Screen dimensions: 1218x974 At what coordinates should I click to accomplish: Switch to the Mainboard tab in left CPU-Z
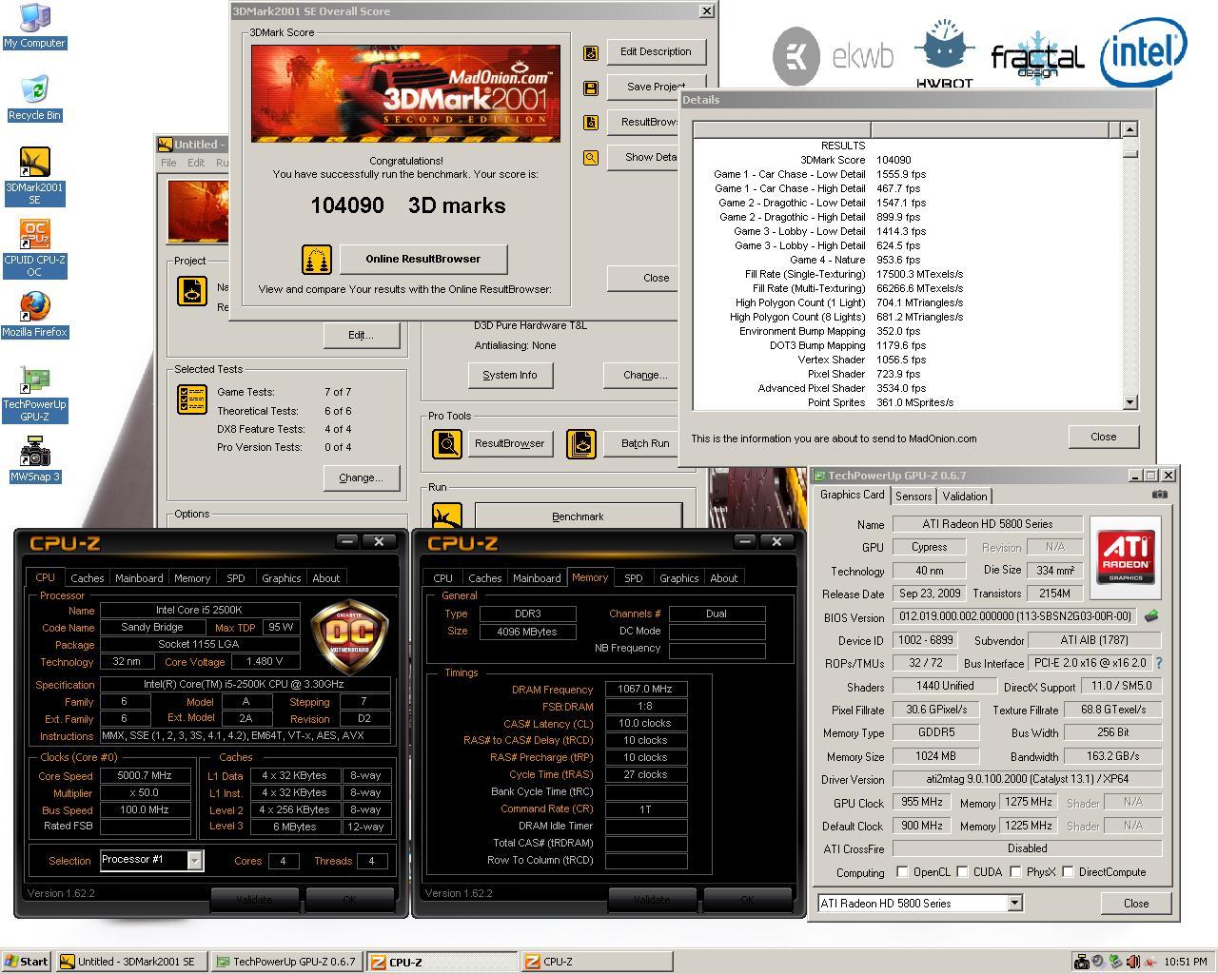(x=139, y=578)
